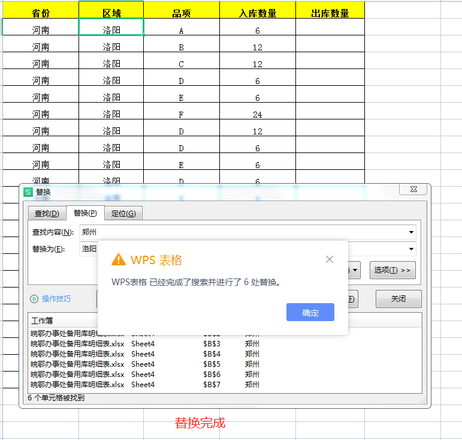Click the 区域 header cell
The image size is (462, 440).
tap(111, 10)
